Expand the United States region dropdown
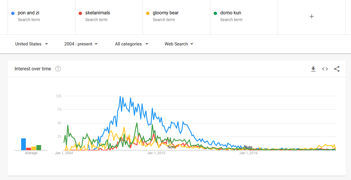The width and height of the screenshot is (351, 180). [32, 44]
